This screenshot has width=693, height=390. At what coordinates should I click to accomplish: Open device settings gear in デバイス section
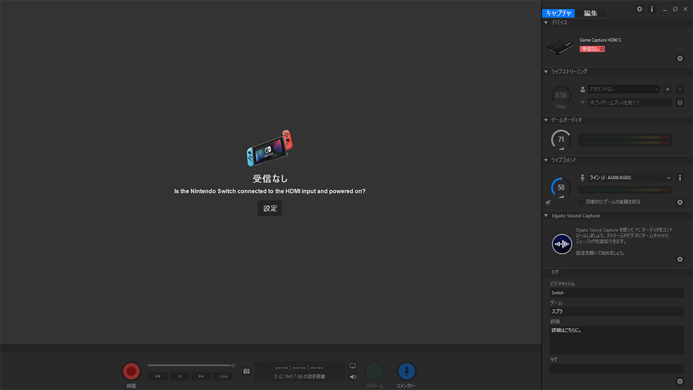(x=681, y=58)
